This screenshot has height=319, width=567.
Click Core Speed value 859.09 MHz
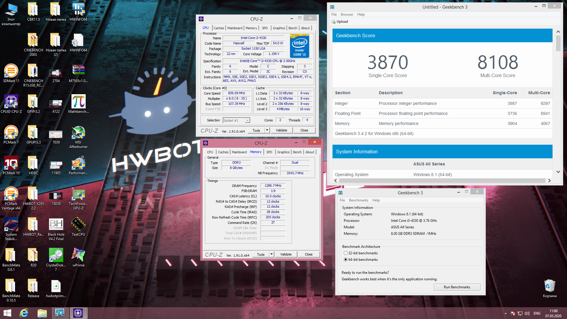236,93
